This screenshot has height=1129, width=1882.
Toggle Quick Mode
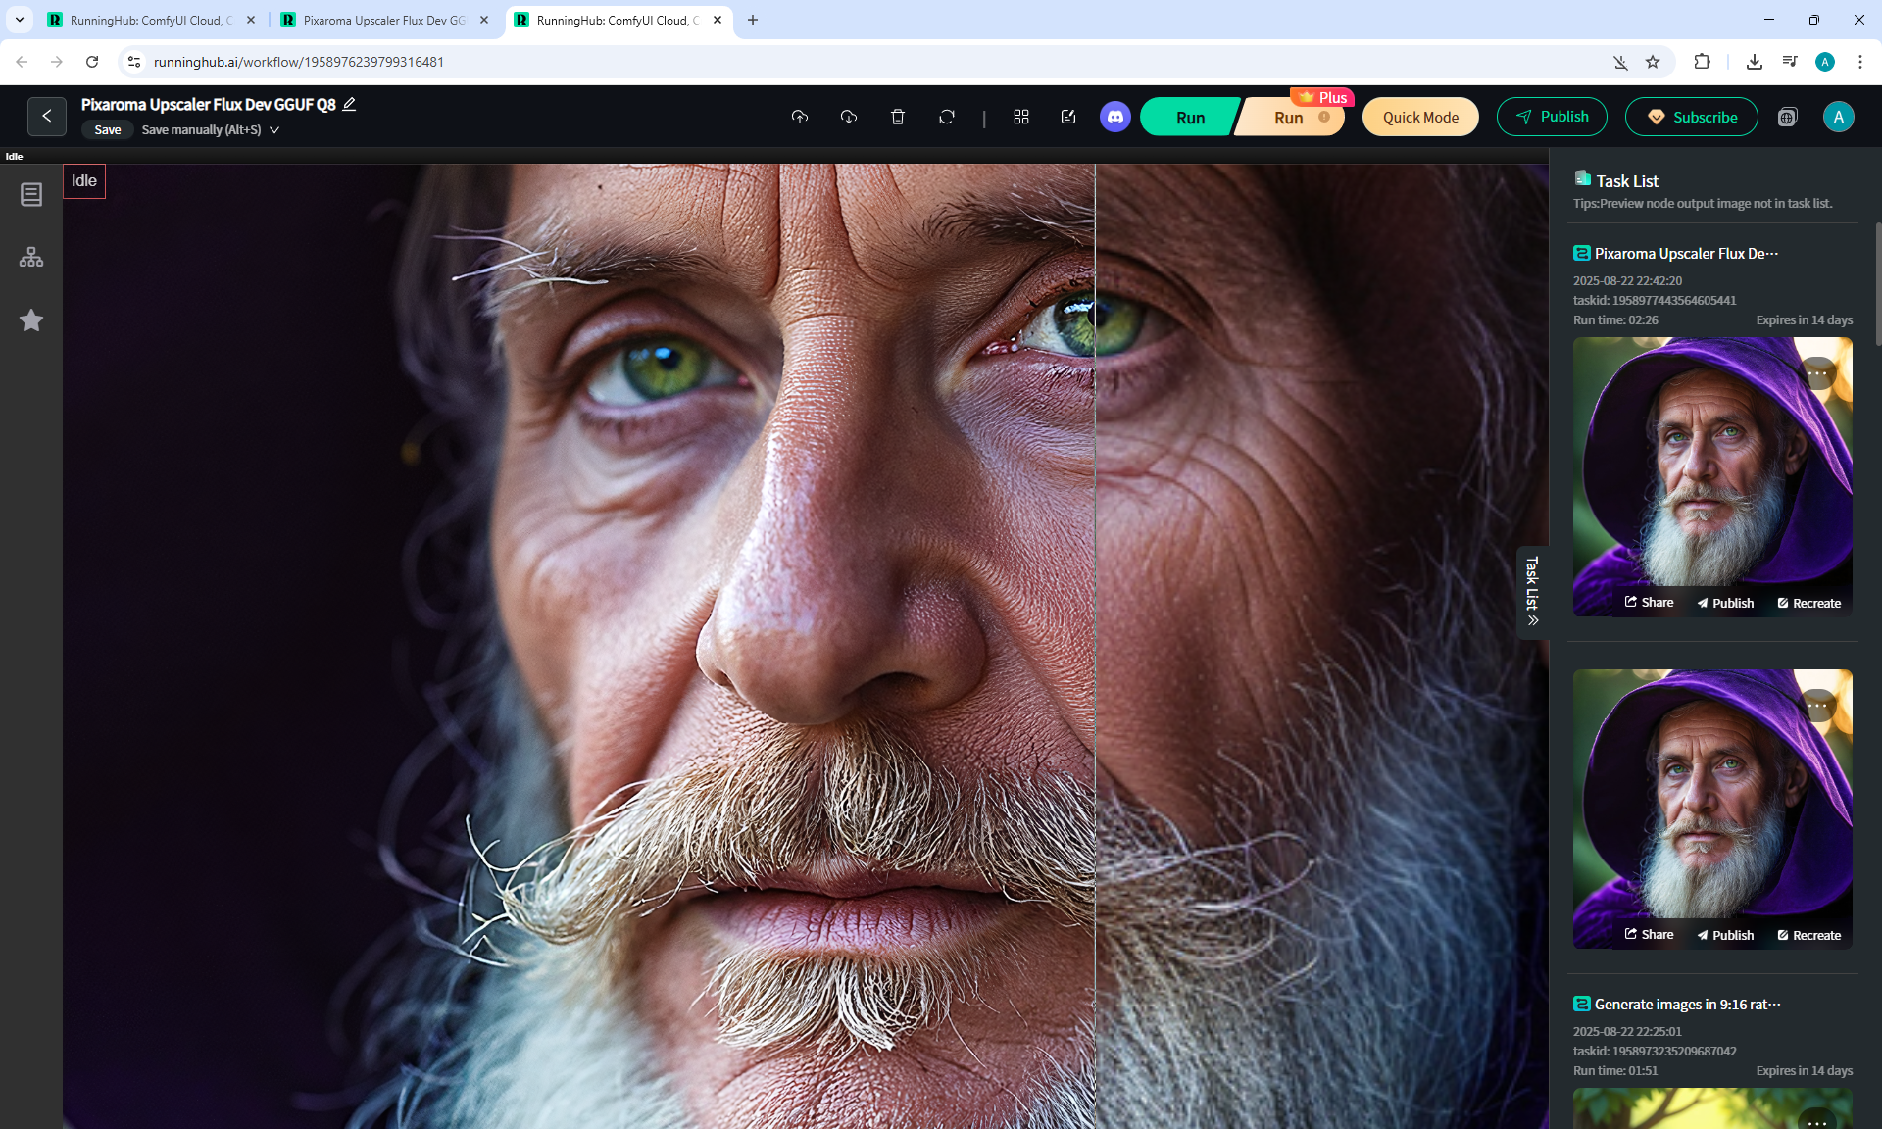(x=1420, y=117)
